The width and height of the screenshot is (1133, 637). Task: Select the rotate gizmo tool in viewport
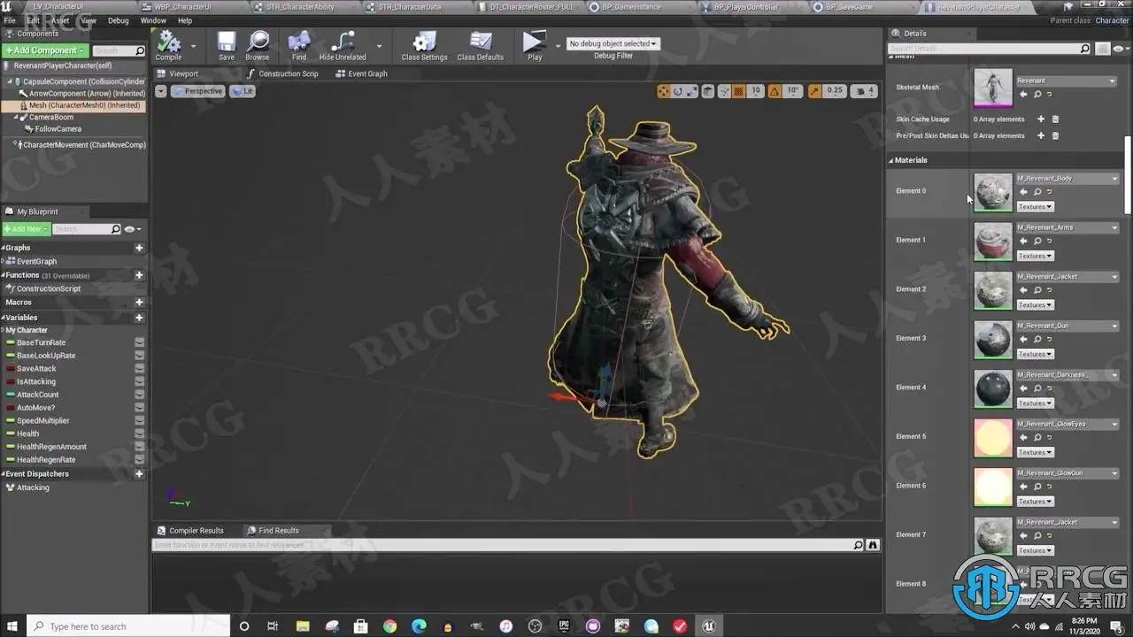click(x=678, y=91)
